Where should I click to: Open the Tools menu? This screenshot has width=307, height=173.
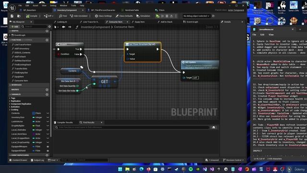click(x=73, y=5)
